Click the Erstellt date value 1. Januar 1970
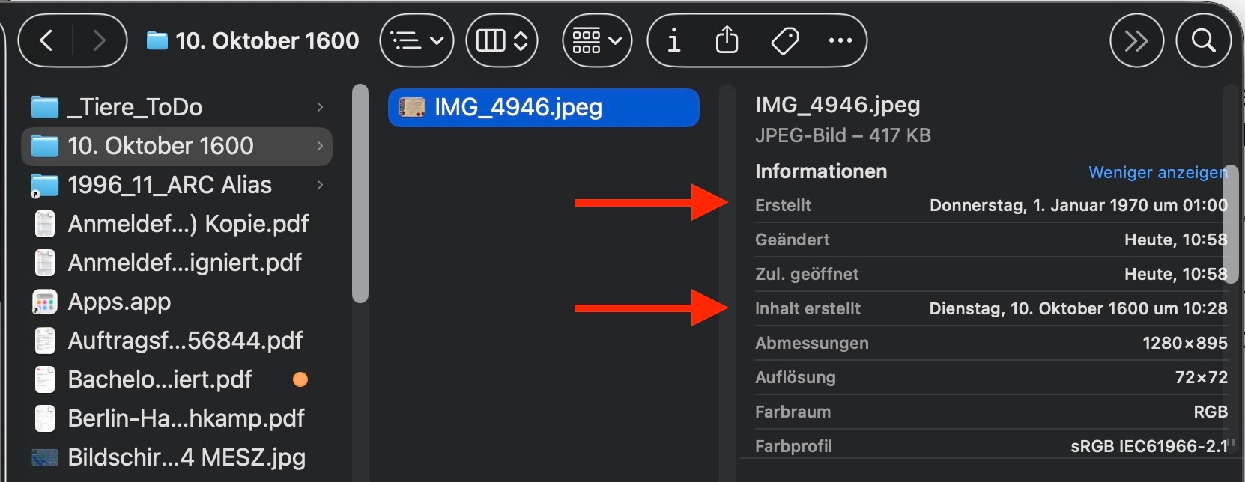 pos(1078,205)
